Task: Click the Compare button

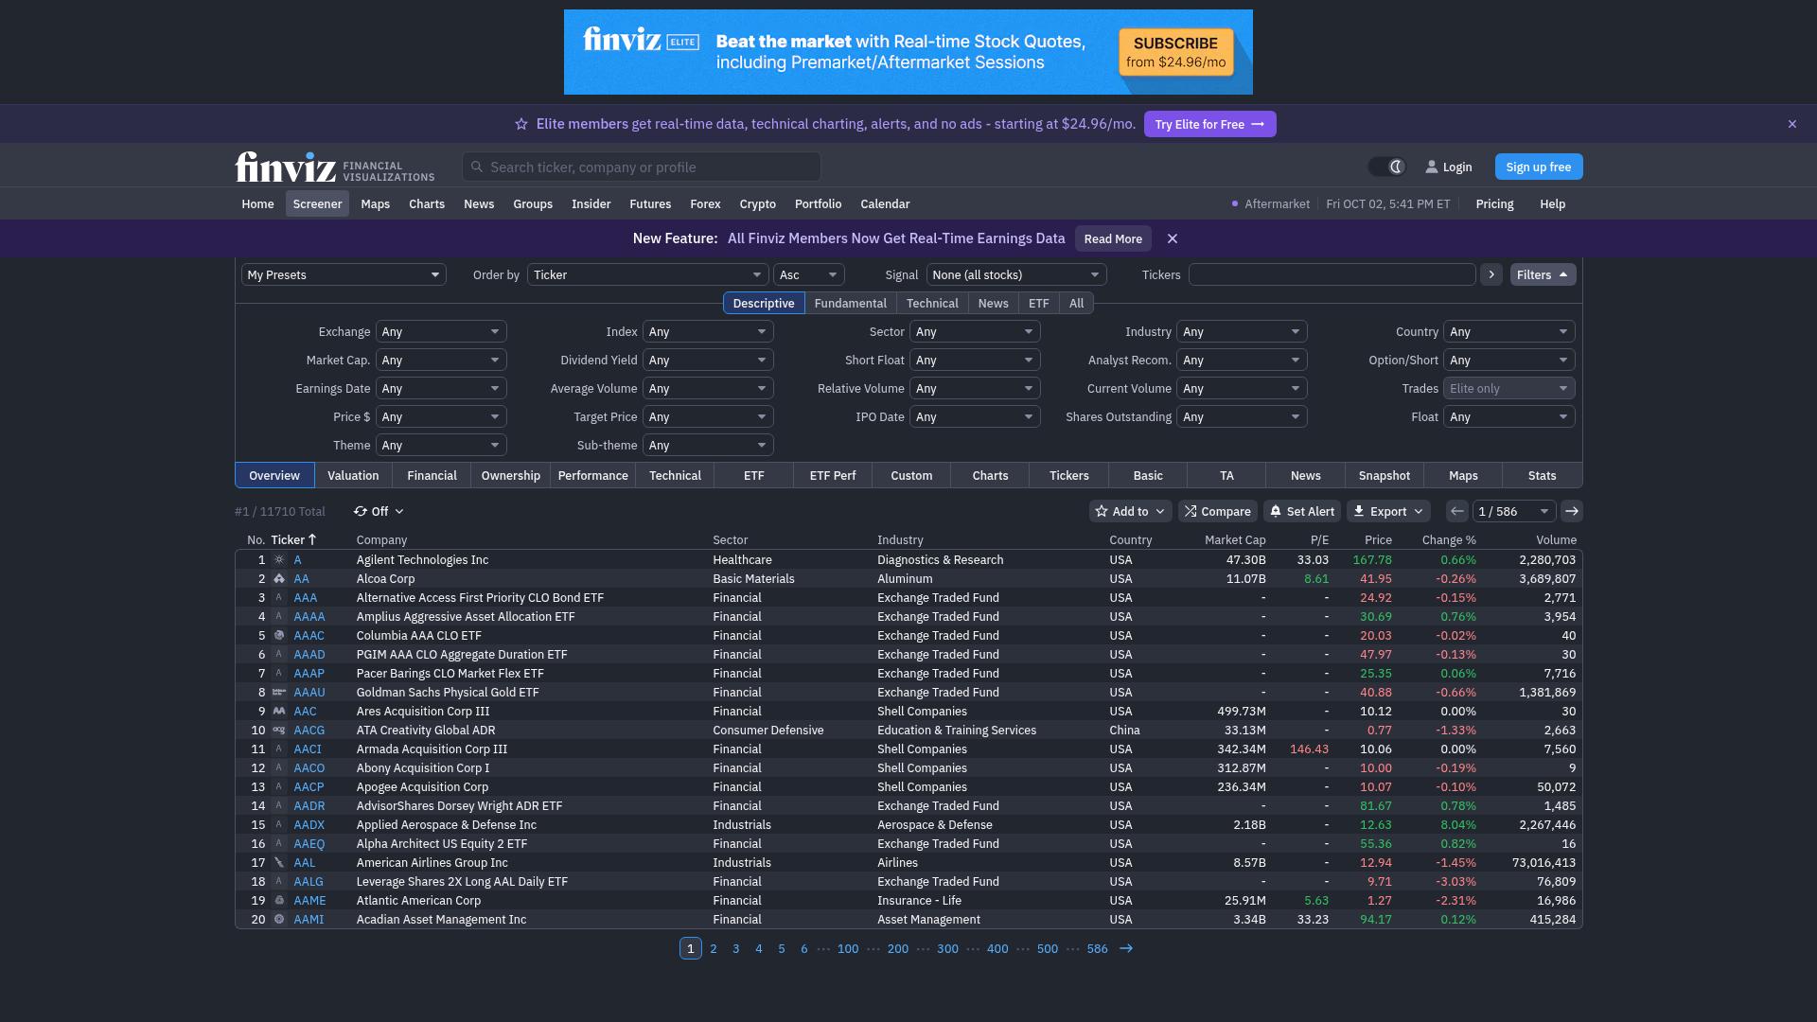Action: click(1217, 511)
